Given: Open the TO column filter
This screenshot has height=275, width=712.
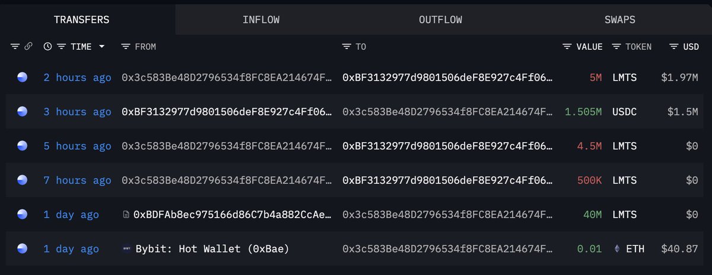Looking at the screenshot, I should 347,47.
